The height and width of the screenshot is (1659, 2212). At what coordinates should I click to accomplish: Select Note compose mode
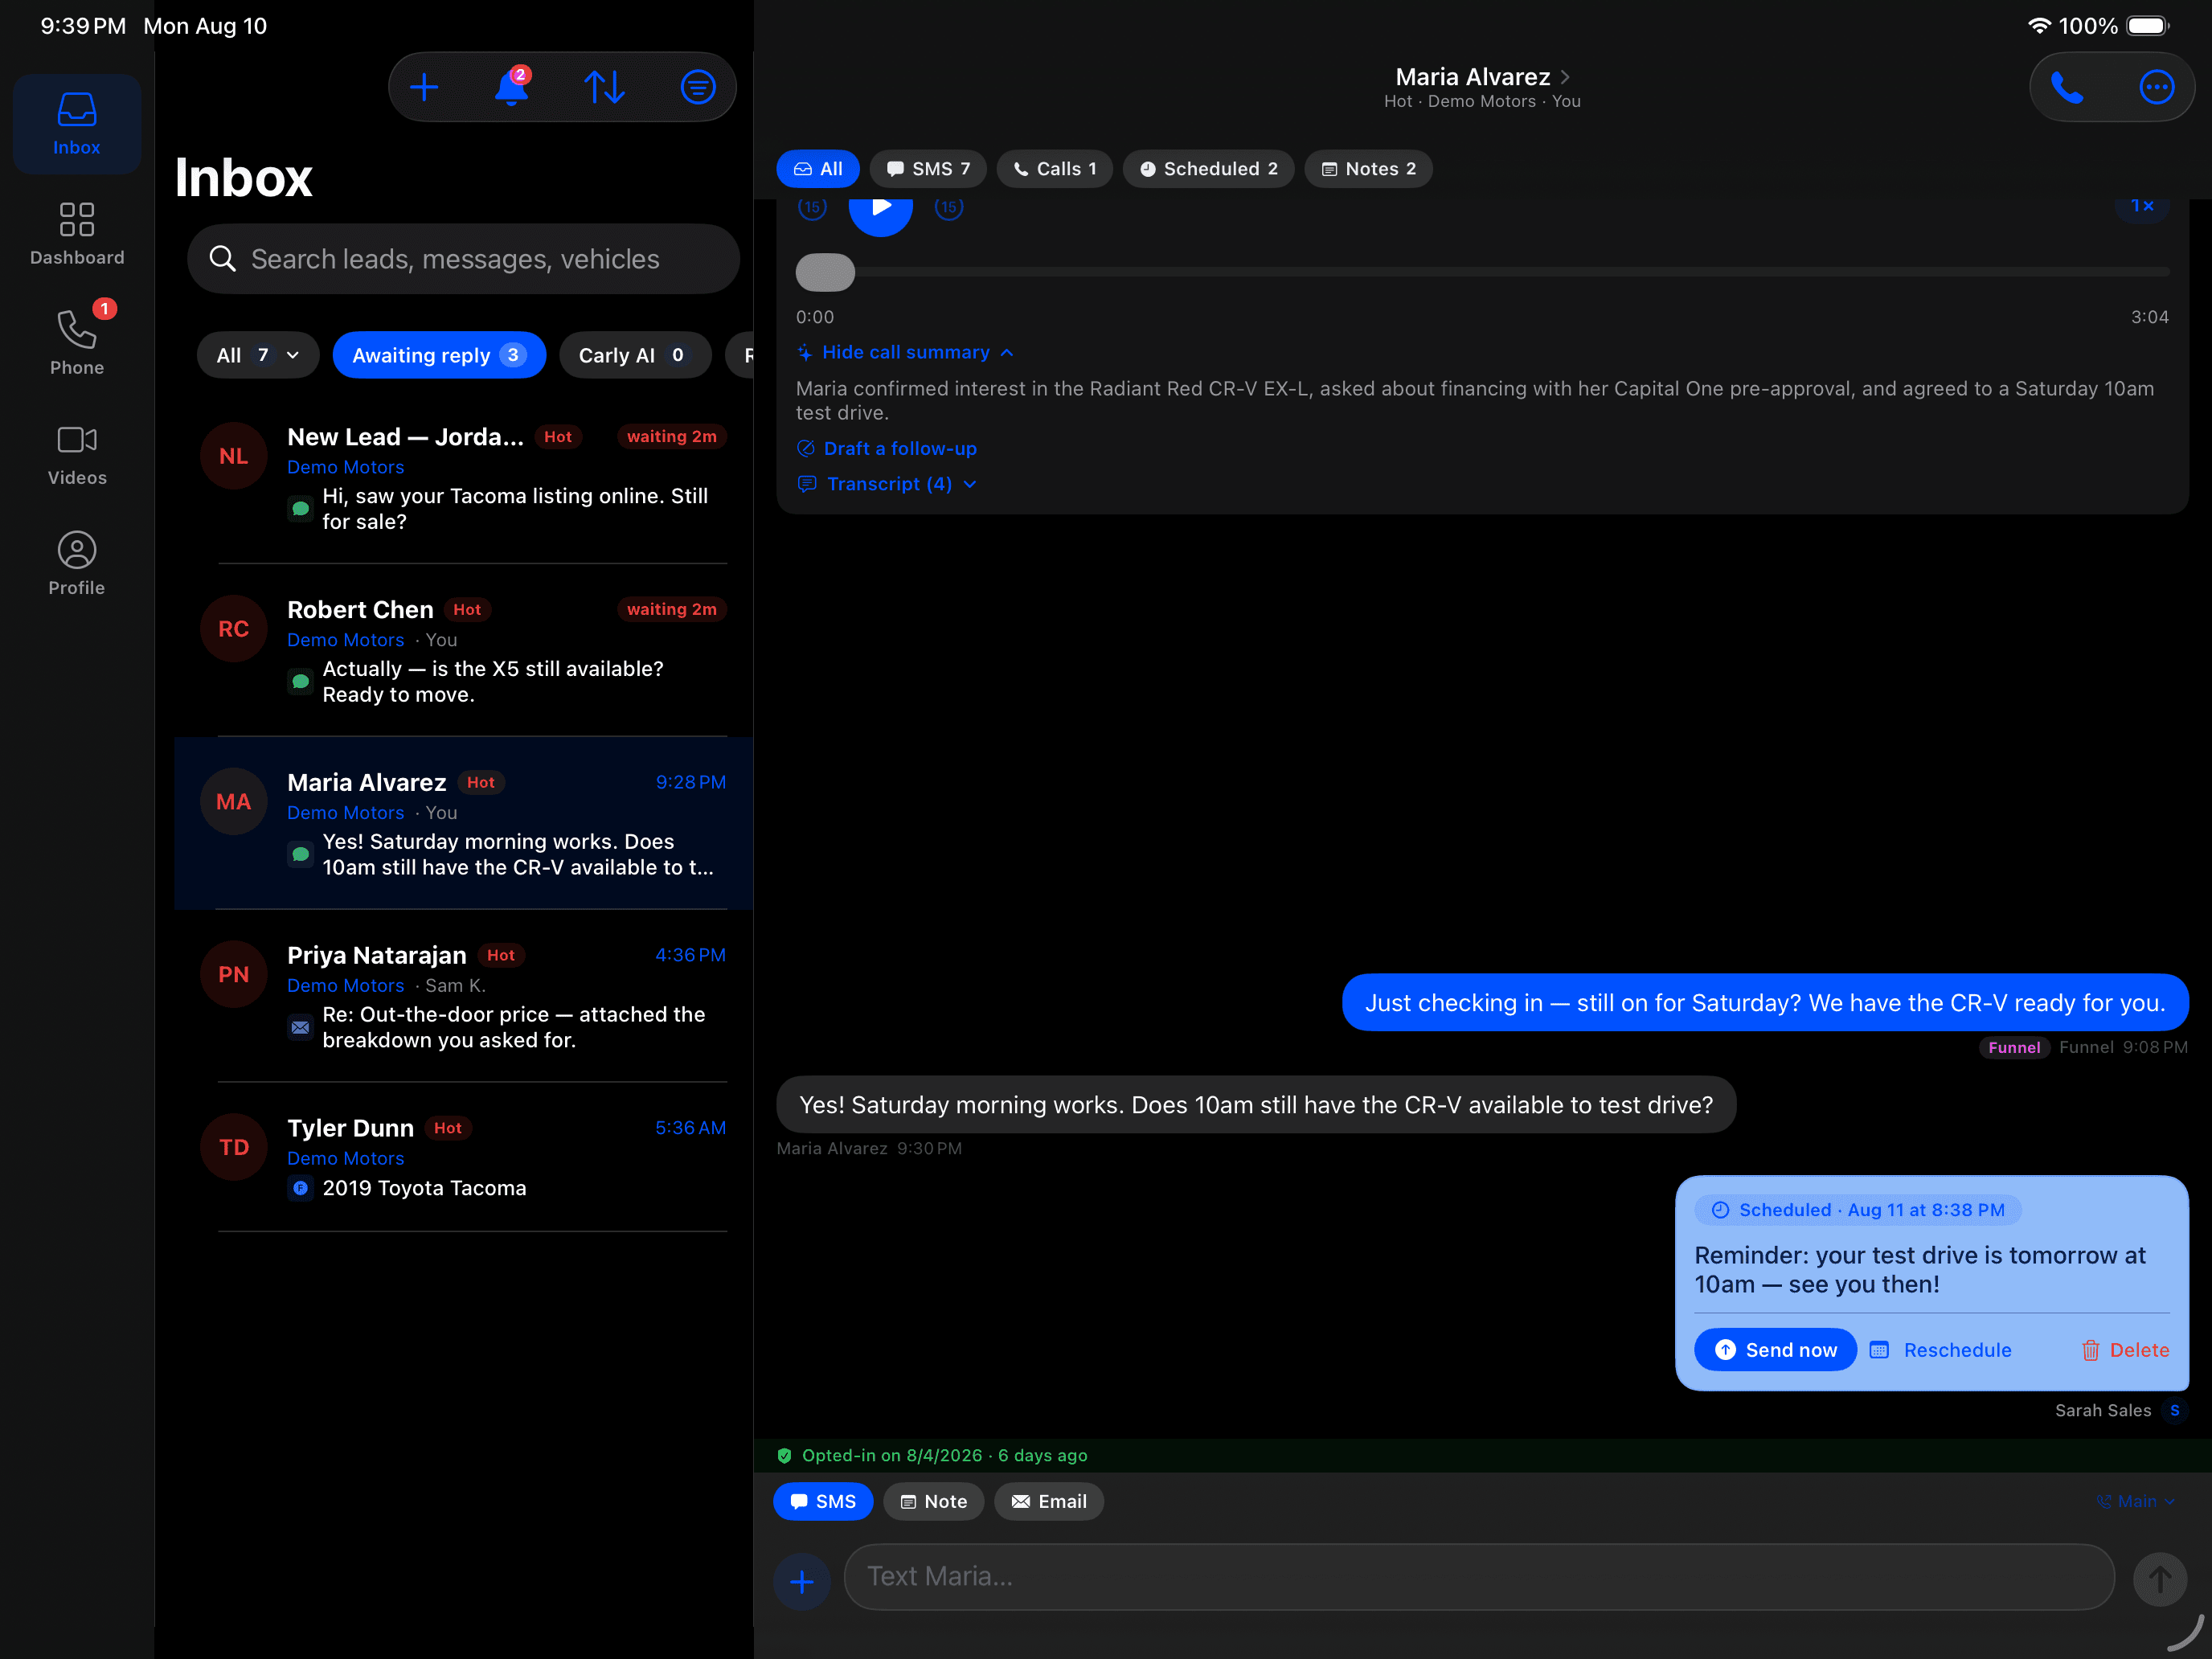coord(933,1501)
